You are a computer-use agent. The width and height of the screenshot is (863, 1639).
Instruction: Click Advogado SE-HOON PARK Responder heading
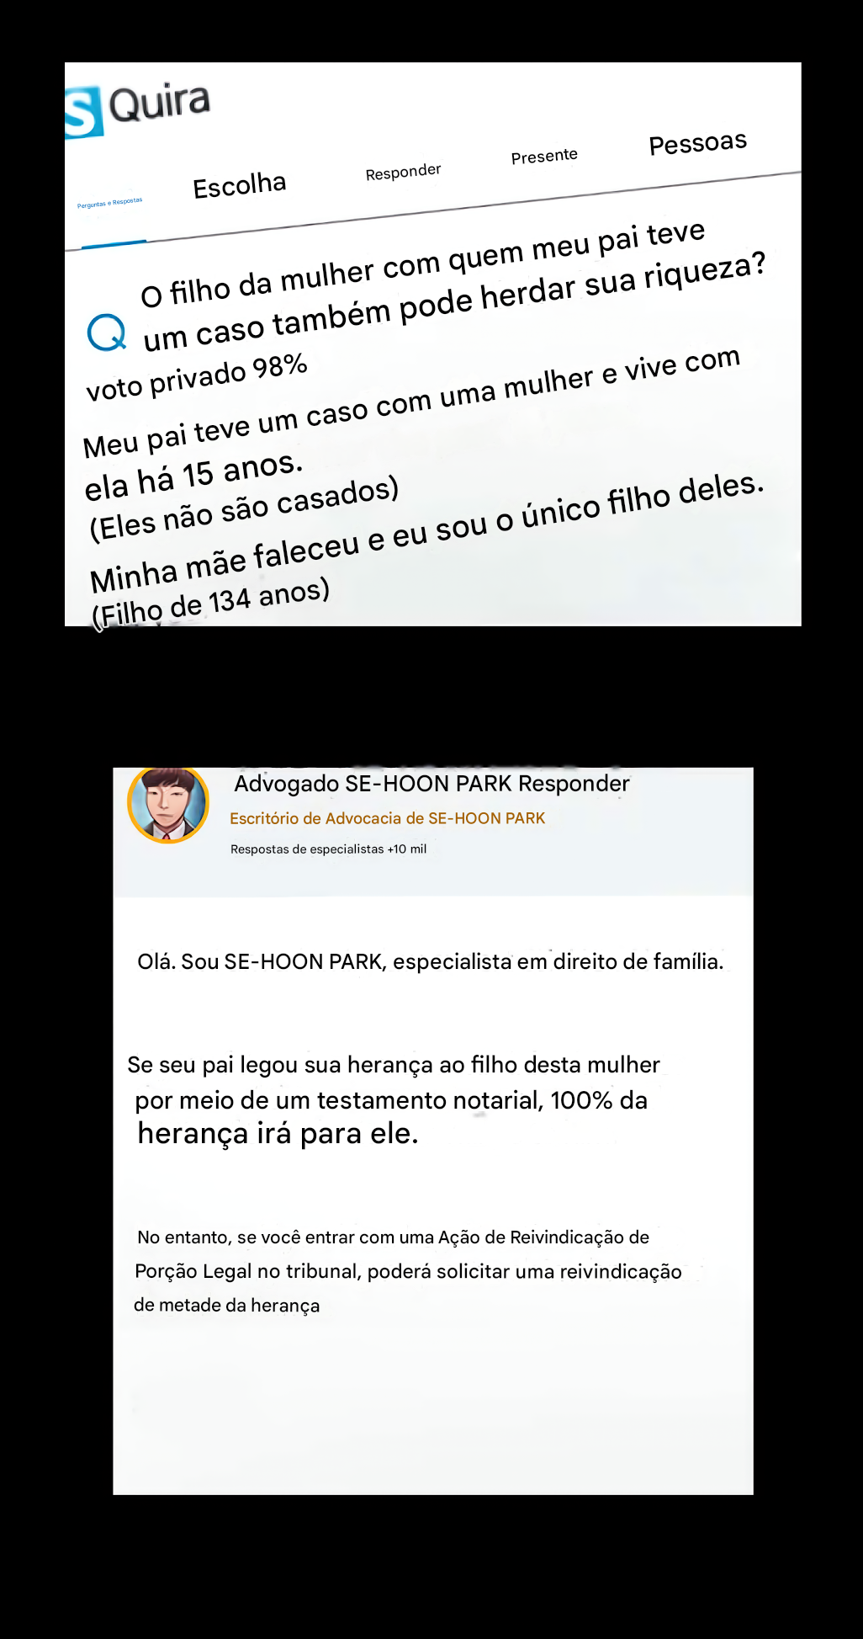coord(431,784)
